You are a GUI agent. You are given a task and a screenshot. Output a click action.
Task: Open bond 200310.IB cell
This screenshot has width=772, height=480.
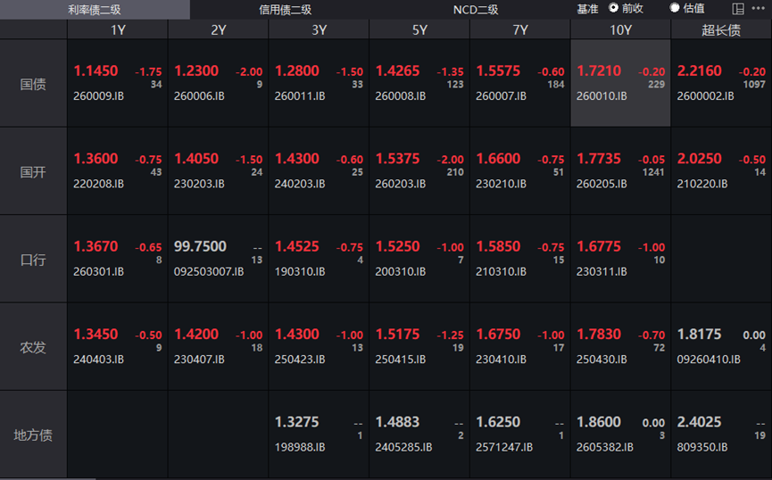coord(419,259)
